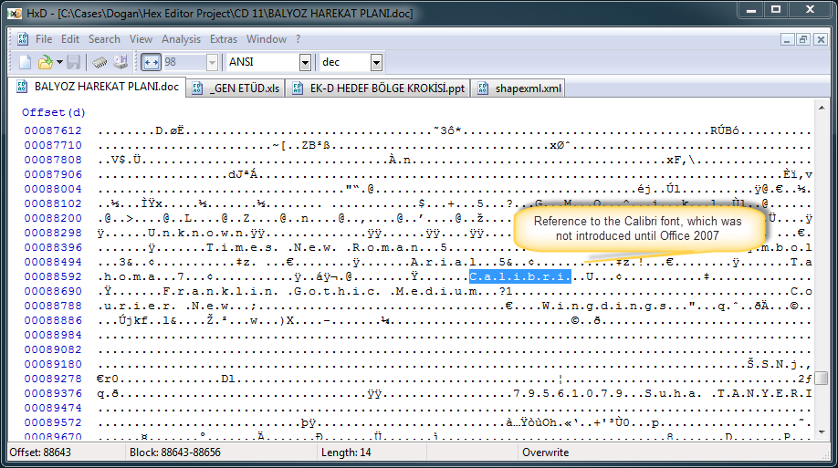The width and height of the screenshot is (838, 468).
Task: Open the arrow next to Open folder icon
Action: [x=59, y=62]
